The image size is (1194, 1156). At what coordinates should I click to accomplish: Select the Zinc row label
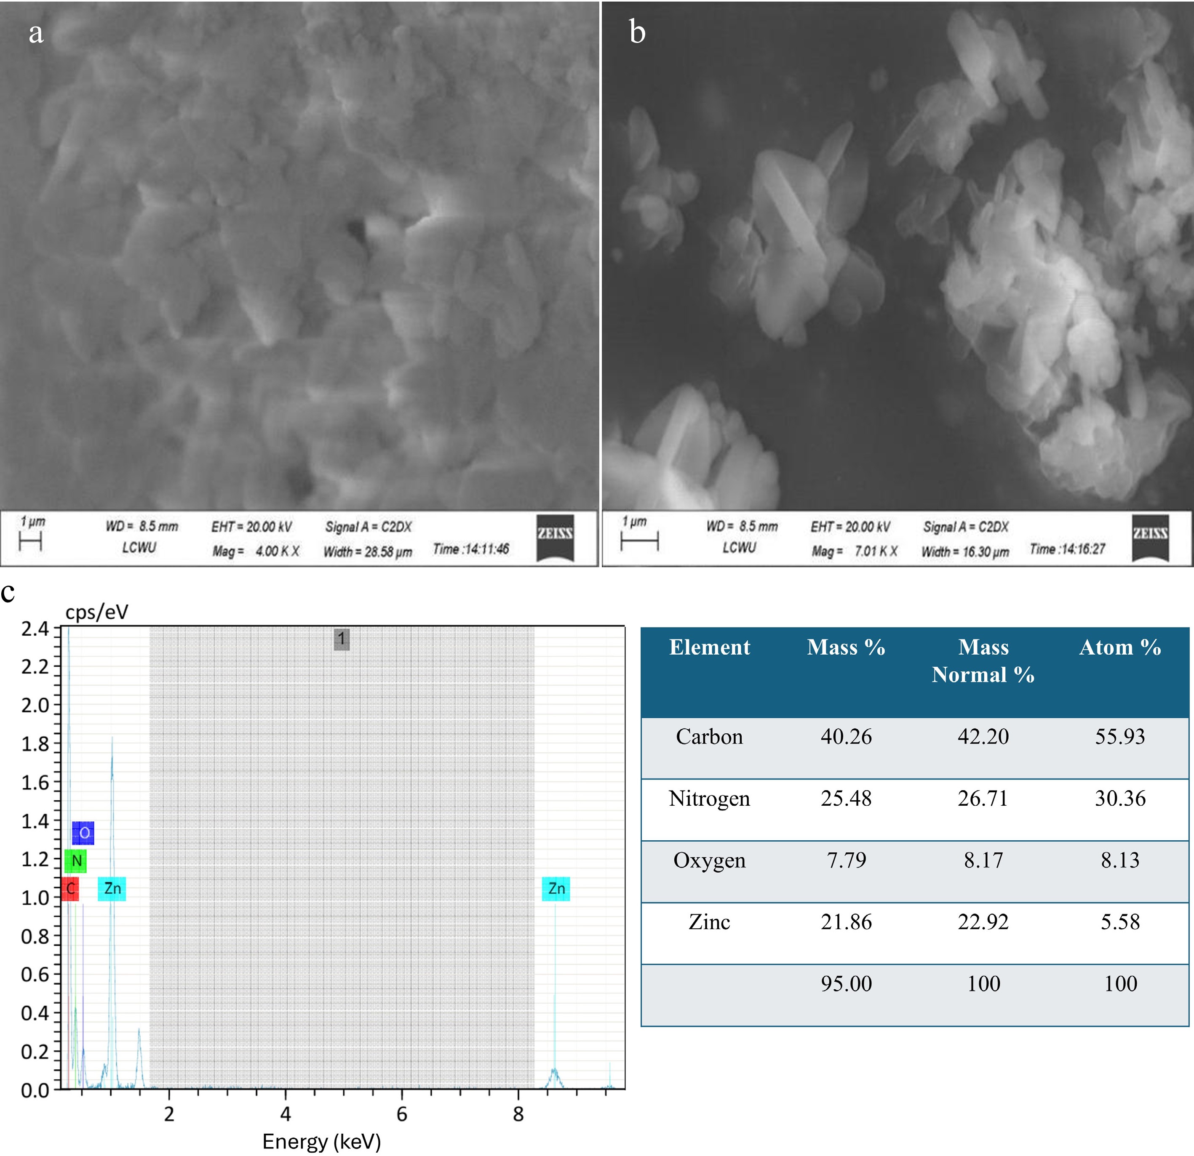click(x=709, y=922)
